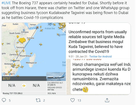
Task: Like the tweet with heart icon
Action: coord(72,100)
